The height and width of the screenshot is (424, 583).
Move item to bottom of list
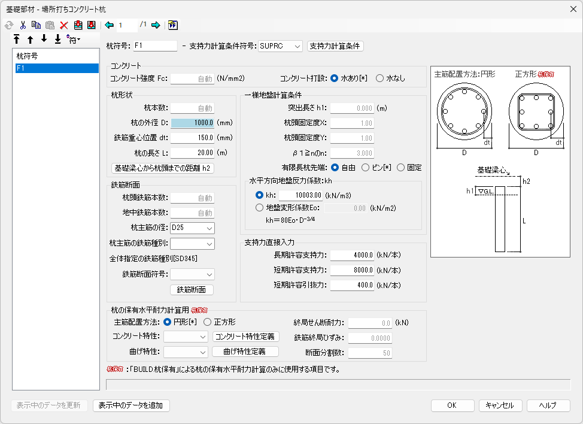point(57,40)
